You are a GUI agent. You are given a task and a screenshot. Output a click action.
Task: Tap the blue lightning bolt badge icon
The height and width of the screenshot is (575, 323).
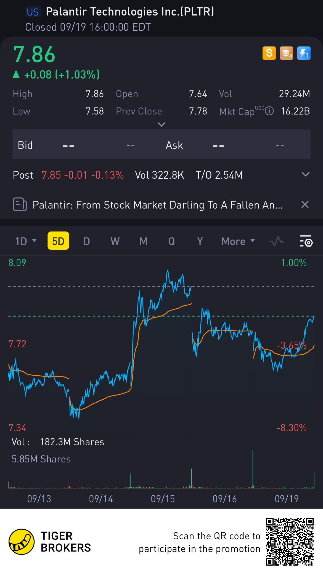point(304,53)
